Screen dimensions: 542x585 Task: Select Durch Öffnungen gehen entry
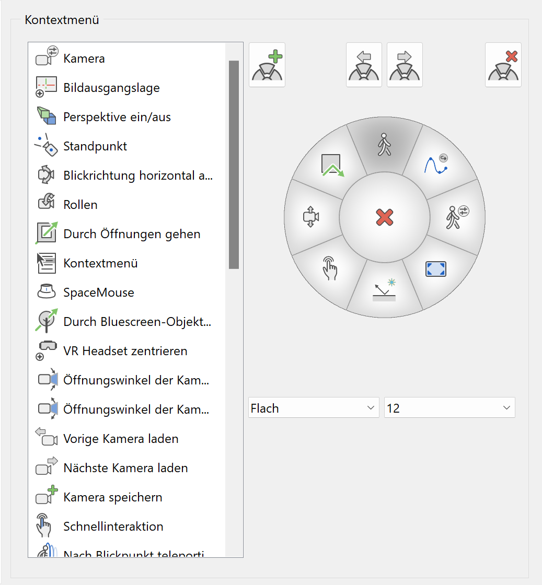tap(126, 233)
